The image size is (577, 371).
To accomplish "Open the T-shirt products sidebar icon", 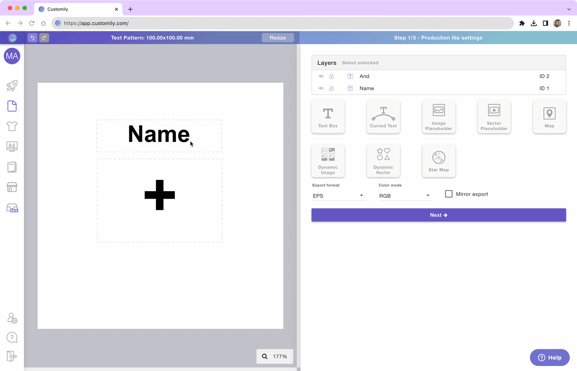I will pyautogui.click(x=12, y=126).
